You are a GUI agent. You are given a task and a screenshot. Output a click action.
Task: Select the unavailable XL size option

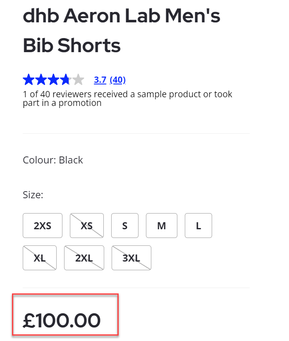click(x=40, y=258)
